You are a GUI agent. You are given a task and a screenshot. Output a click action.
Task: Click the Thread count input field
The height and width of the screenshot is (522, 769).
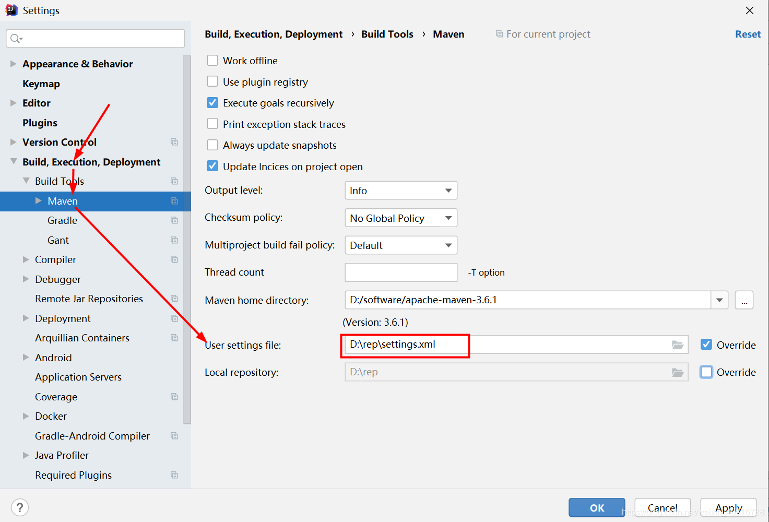pos(401,272)
